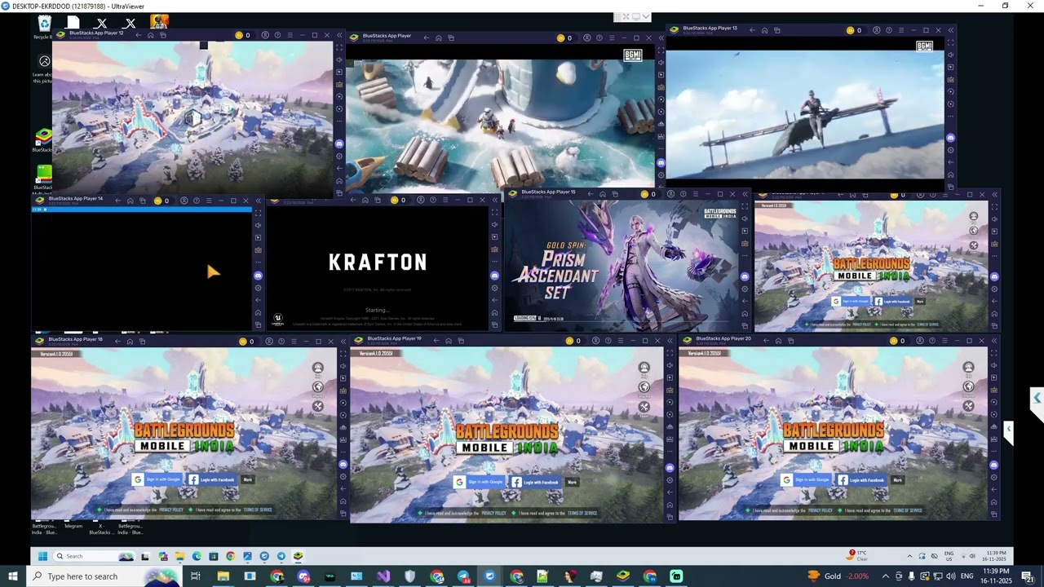1044x587 pixels.
Task: Collapse the sidebar of App Player 18
Action: click(x=343, y=341)
